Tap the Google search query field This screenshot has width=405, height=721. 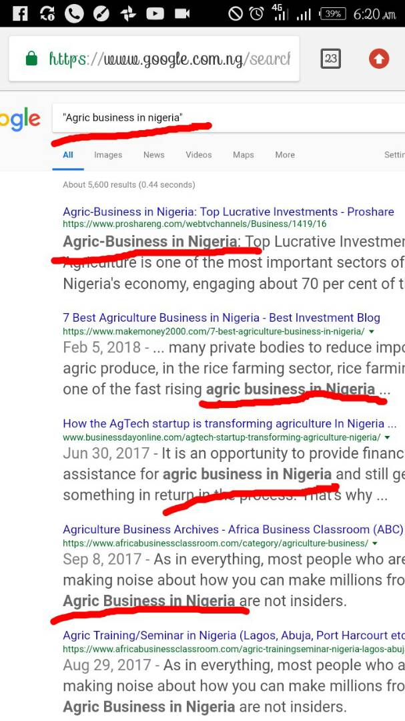228,118
